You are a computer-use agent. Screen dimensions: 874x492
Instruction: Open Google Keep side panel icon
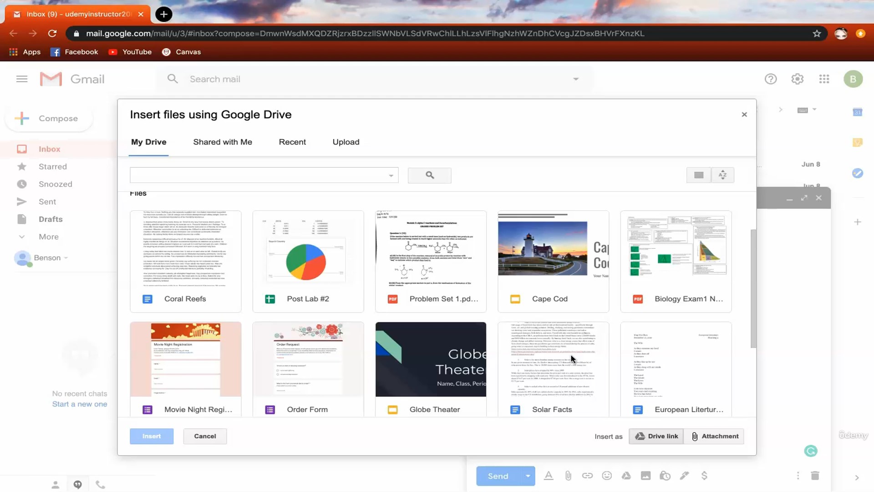858,143
